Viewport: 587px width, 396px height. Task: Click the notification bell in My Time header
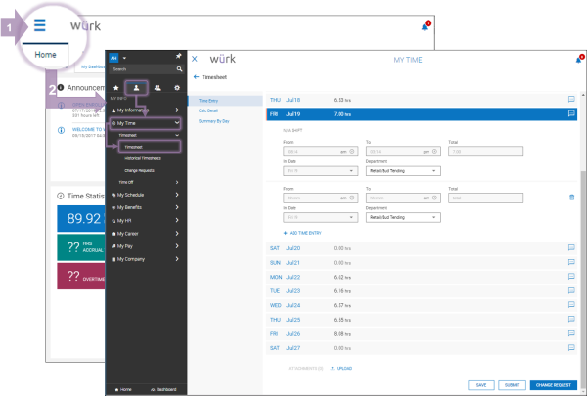(x=579, y=59)
